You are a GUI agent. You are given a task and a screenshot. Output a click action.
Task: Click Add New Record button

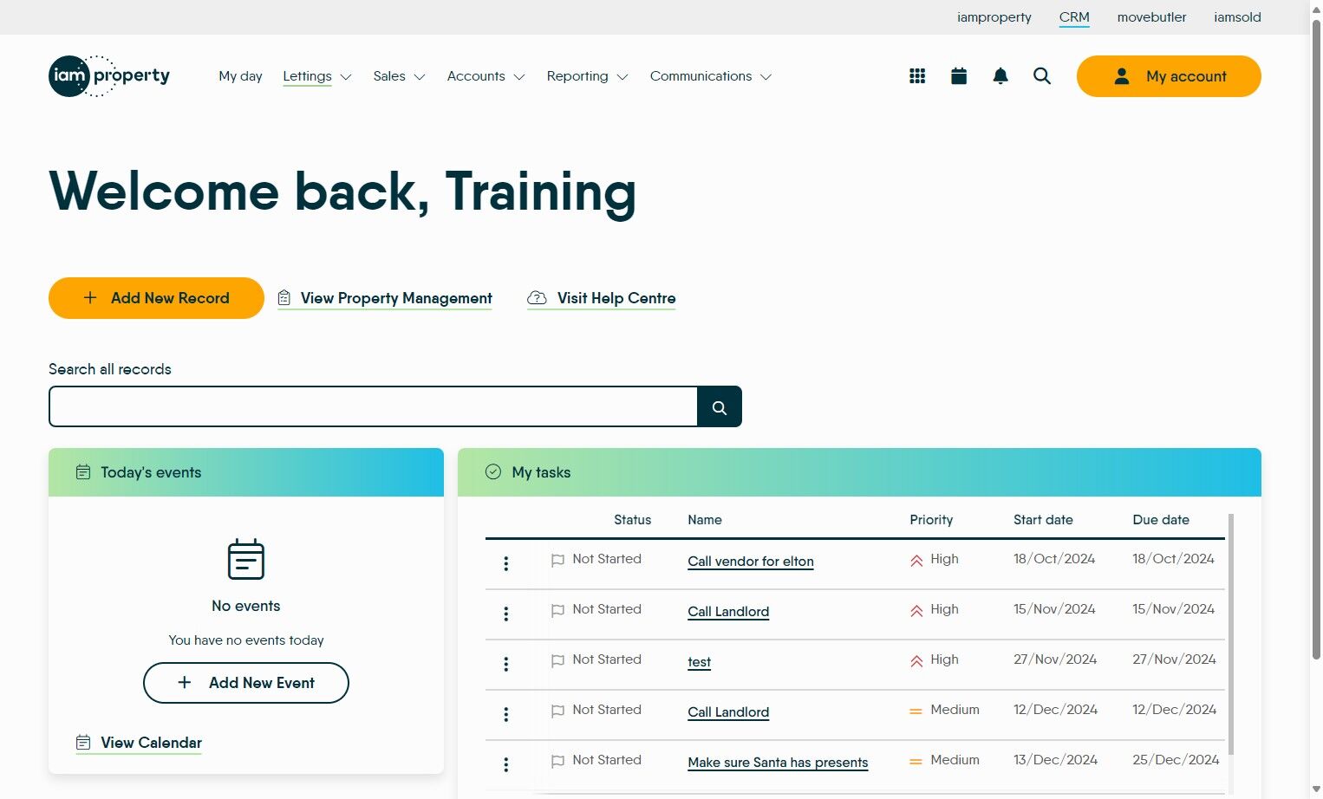tap(156, 298)
